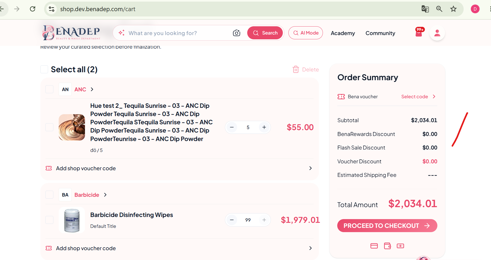Decrease Barbicide Disinfecting Wipes quantity

(232, 220)
